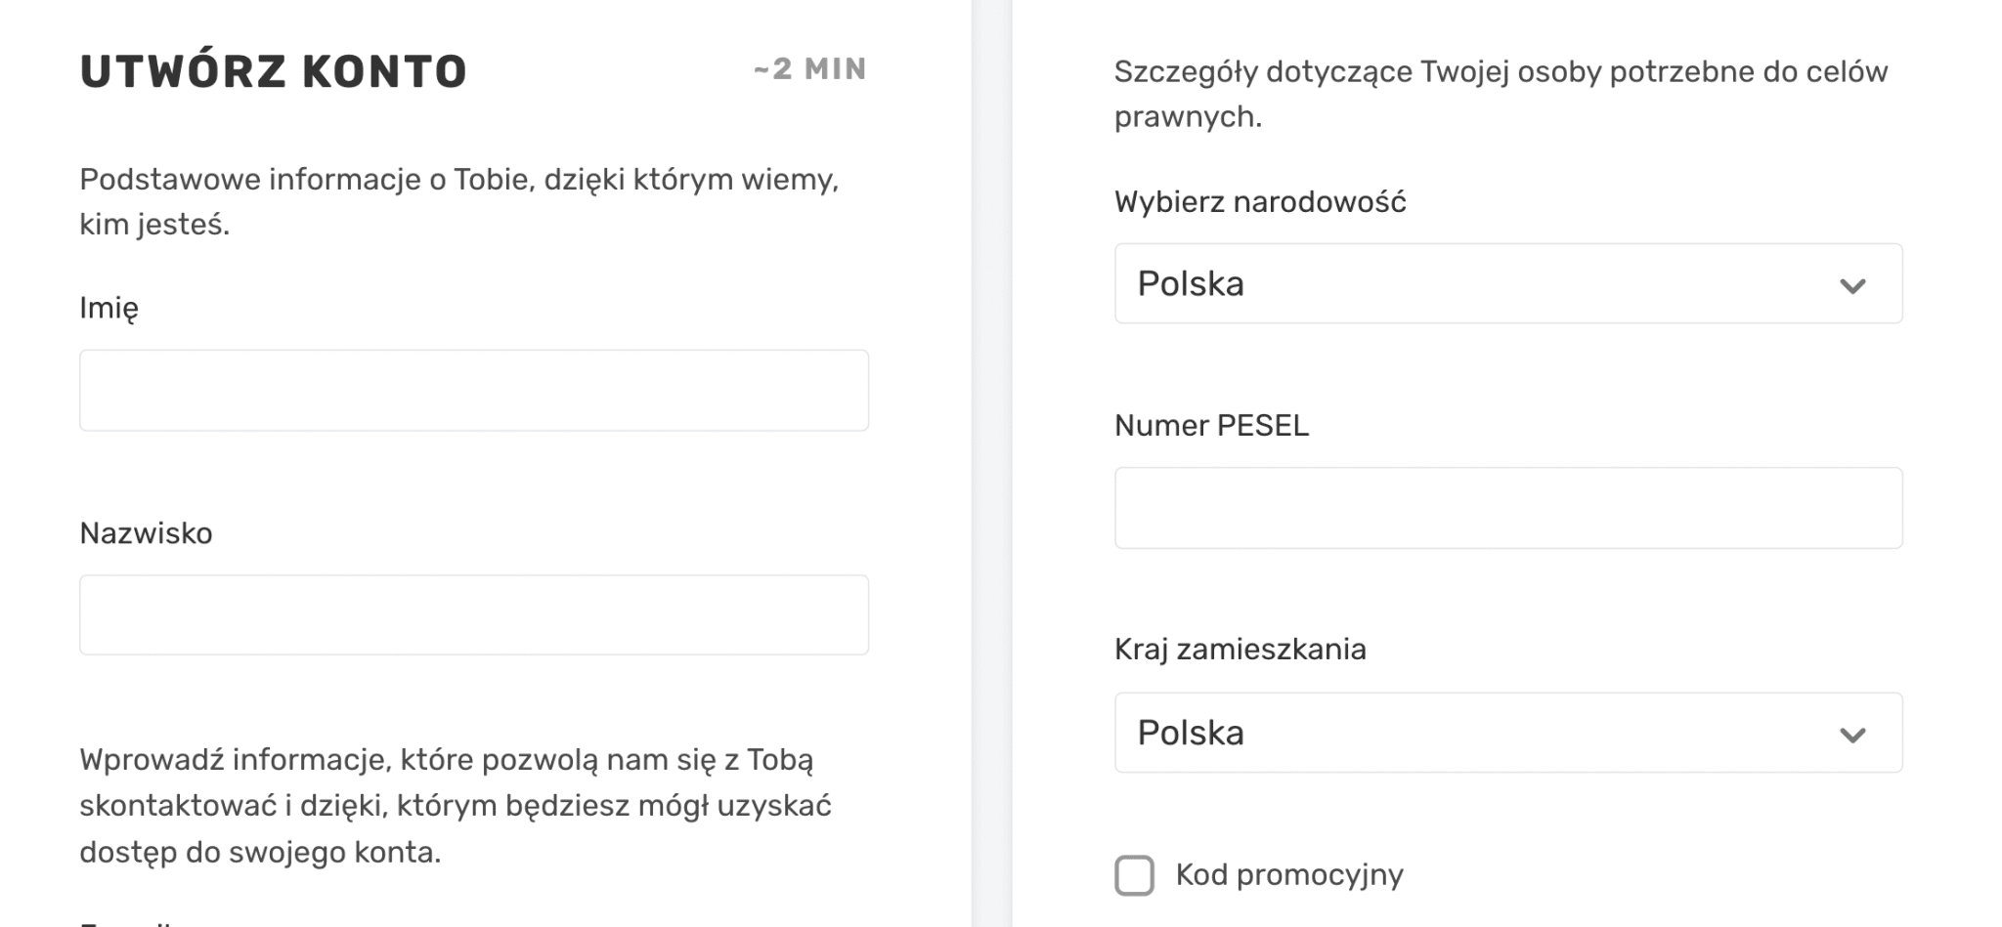Screen dimensions: 2002x927
Task: Click the chevron on the nationality dropdown
Action: [1852, 284]
